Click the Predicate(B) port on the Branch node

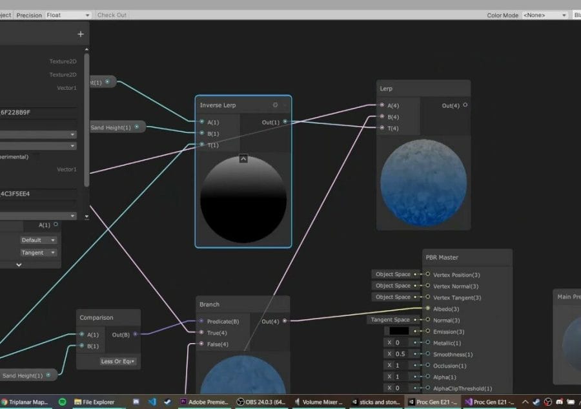click(x=201, y=320)
